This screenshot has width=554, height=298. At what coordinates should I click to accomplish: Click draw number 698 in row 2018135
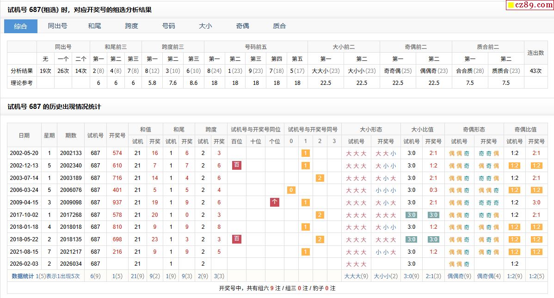click(117, 239)
